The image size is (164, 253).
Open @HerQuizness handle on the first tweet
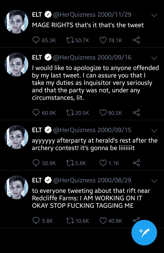point(74,15)
